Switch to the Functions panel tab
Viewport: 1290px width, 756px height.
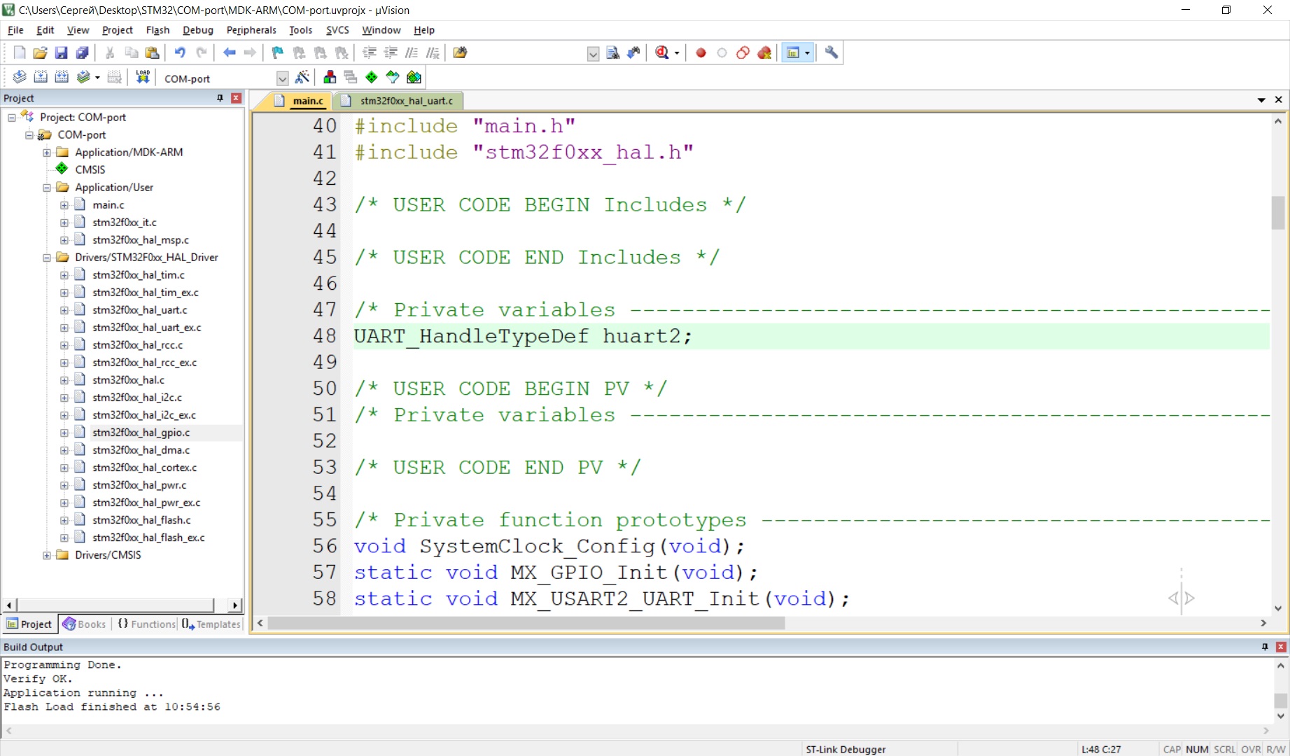coord(147,624)
